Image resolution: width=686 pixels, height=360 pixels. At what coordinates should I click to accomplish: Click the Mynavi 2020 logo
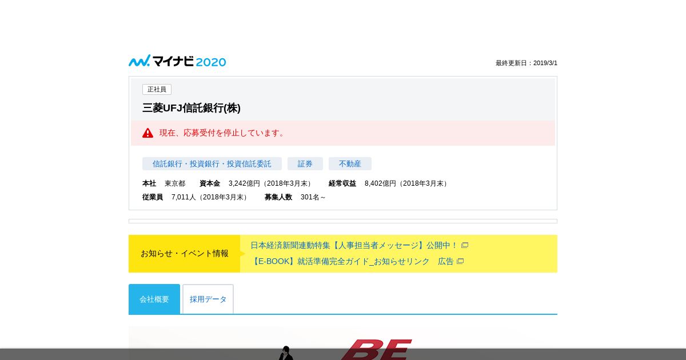(x=177, y=61)
